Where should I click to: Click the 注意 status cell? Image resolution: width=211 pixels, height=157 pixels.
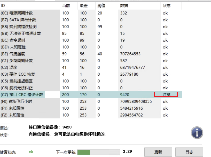166,95
